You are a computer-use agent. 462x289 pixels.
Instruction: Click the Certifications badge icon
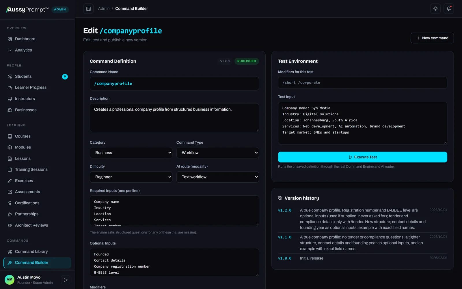10,203
